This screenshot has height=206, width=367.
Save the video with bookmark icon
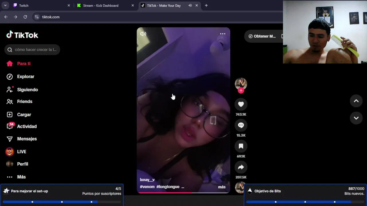tap(241, 146)
